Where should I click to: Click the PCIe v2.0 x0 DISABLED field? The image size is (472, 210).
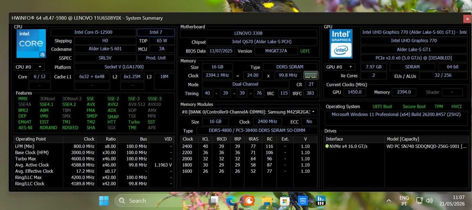click(x=413, y=58)
